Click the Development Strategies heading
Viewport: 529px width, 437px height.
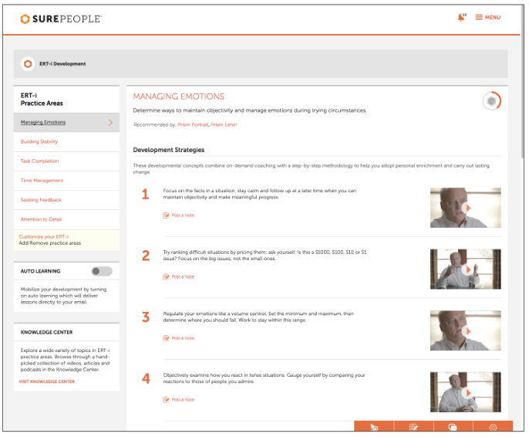point(169,150)
